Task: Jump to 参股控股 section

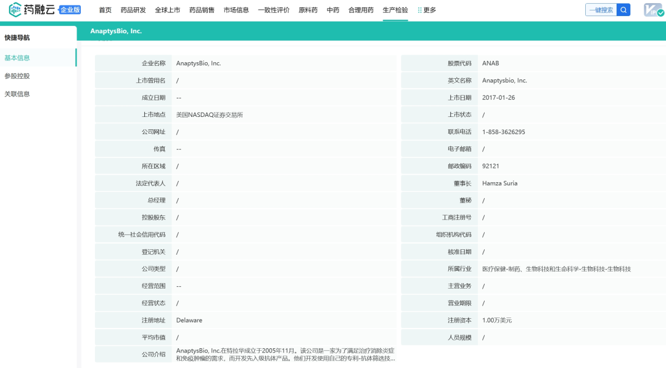Action: coord(17,76)
